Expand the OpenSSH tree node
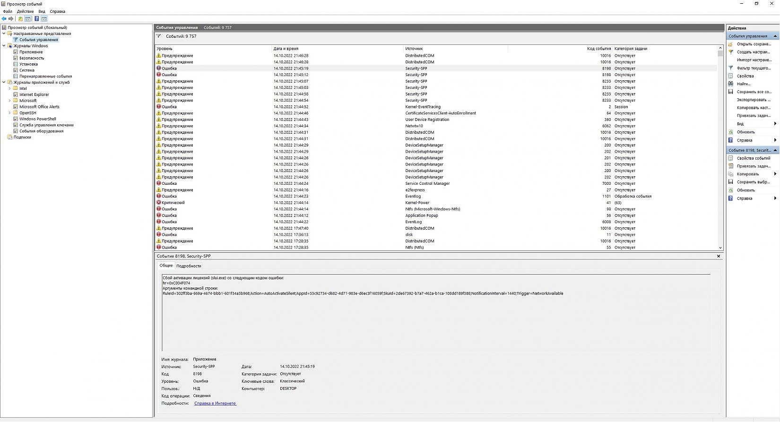 click(x=9, y=113)
